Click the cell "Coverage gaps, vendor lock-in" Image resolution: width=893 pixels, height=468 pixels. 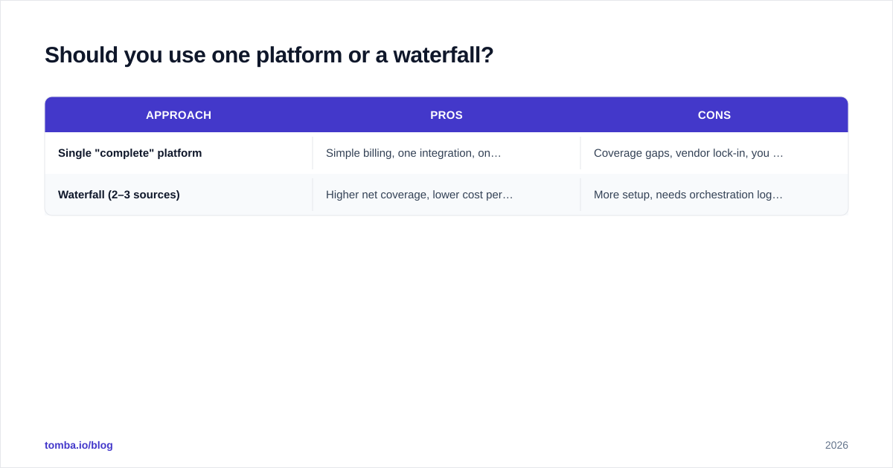tap(714, 153)
